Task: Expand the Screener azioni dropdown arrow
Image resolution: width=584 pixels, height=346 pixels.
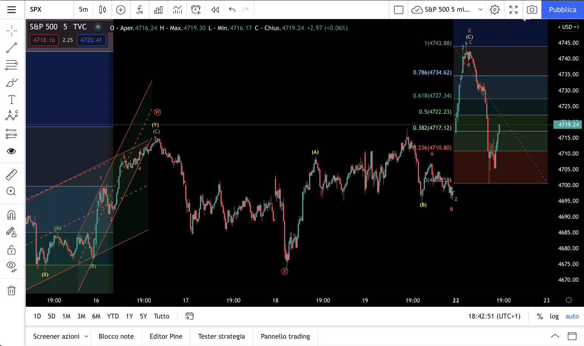Action: tap(86, 336)
